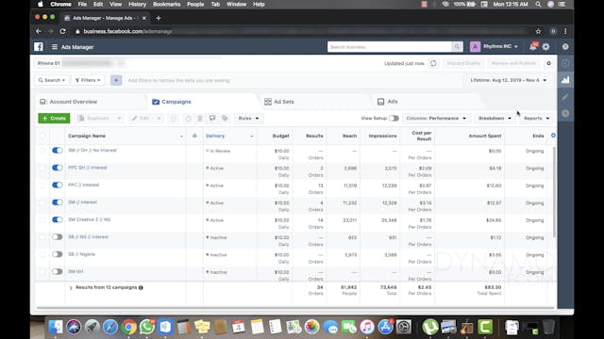The width and height of the screenshot is (604, 339).
Task: Open Campaign Name column sort arrow
Action: (181, 136)
